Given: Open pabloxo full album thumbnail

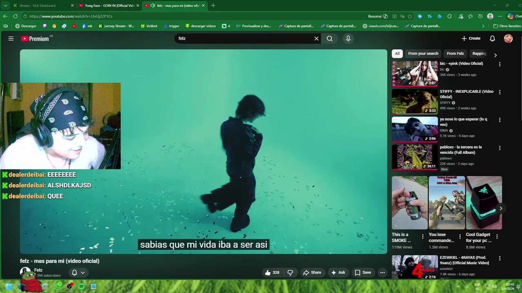Looking at the screenshot, I should tap(415, 157).
